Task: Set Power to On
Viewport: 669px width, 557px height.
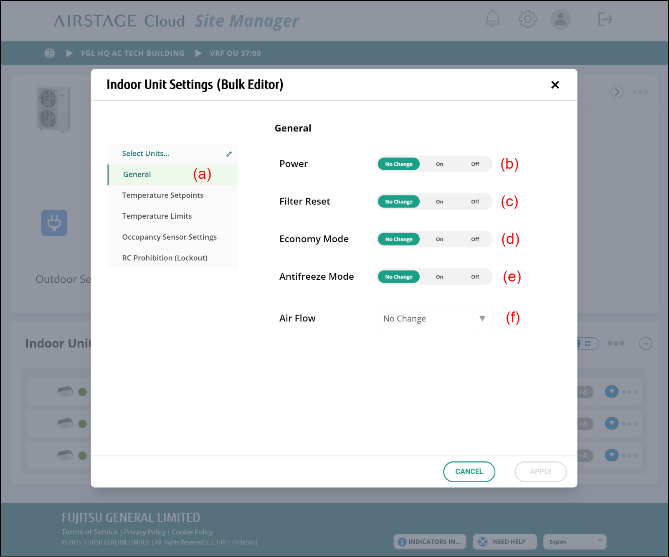Action: tap(439, 164)
